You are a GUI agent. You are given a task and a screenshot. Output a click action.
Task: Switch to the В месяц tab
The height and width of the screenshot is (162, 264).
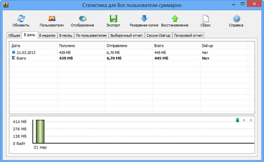66,35
